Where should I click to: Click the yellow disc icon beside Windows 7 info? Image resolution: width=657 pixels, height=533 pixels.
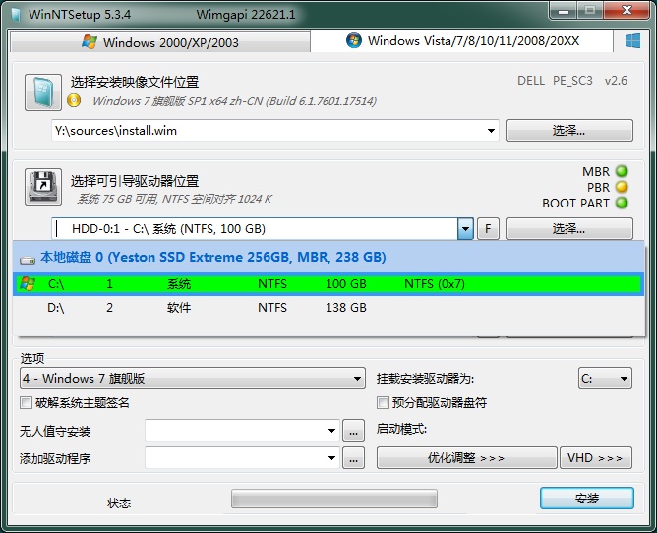(74, 101)
